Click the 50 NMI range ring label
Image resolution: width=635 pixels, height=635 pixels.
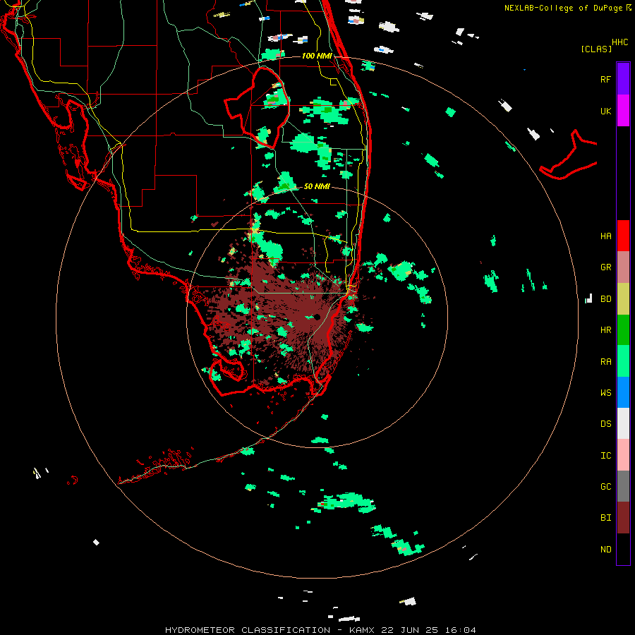(317, 187)
